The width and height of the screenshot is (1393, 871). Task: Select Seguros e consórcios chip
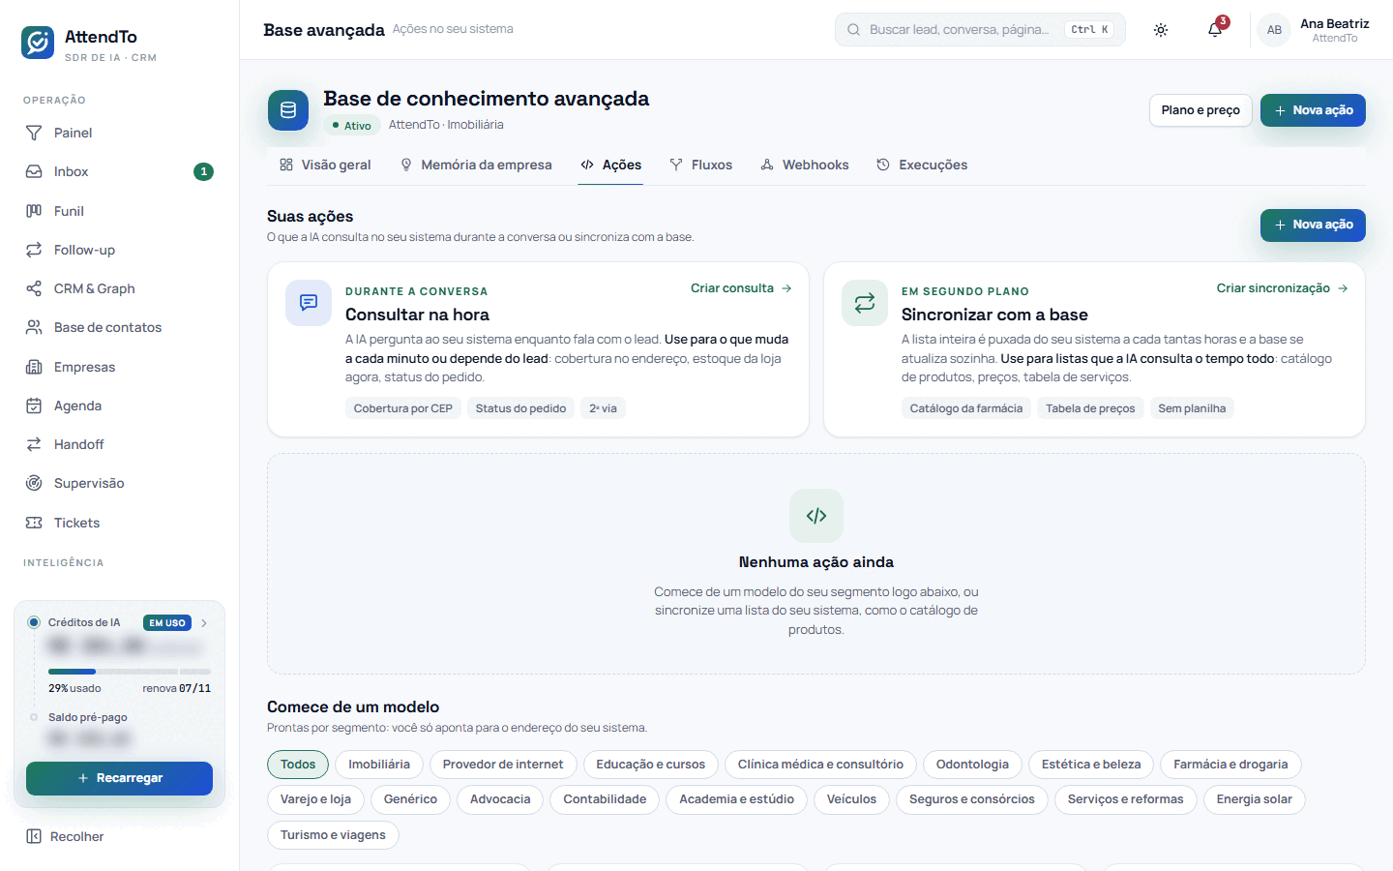coord(972,799)
